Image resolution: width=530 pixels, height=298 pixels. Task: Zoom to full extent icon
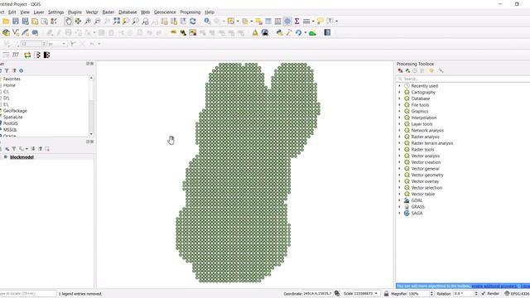click(117, 22)
